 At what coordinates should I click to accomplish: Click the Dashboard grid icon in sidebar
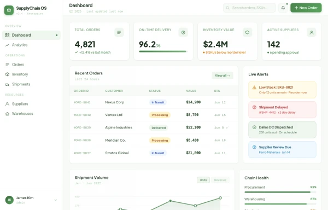click(x=7, y=35)
